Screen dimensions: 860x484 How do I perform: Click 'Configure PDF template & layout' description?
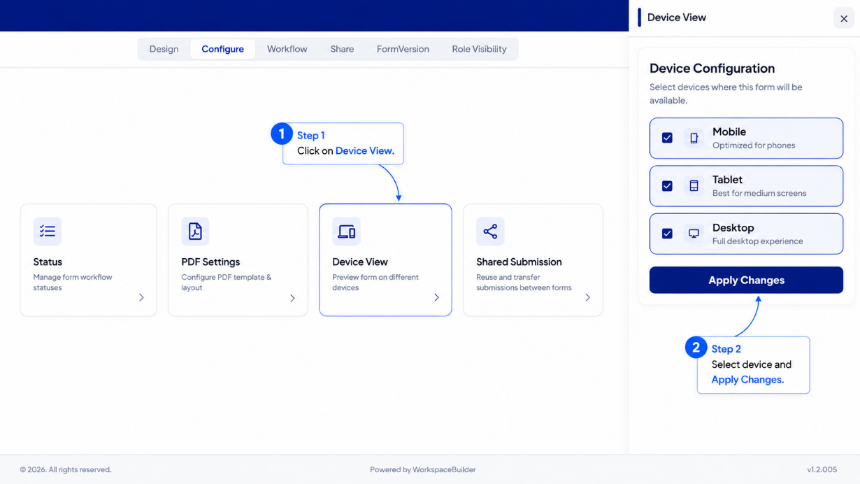coord(227,283)
